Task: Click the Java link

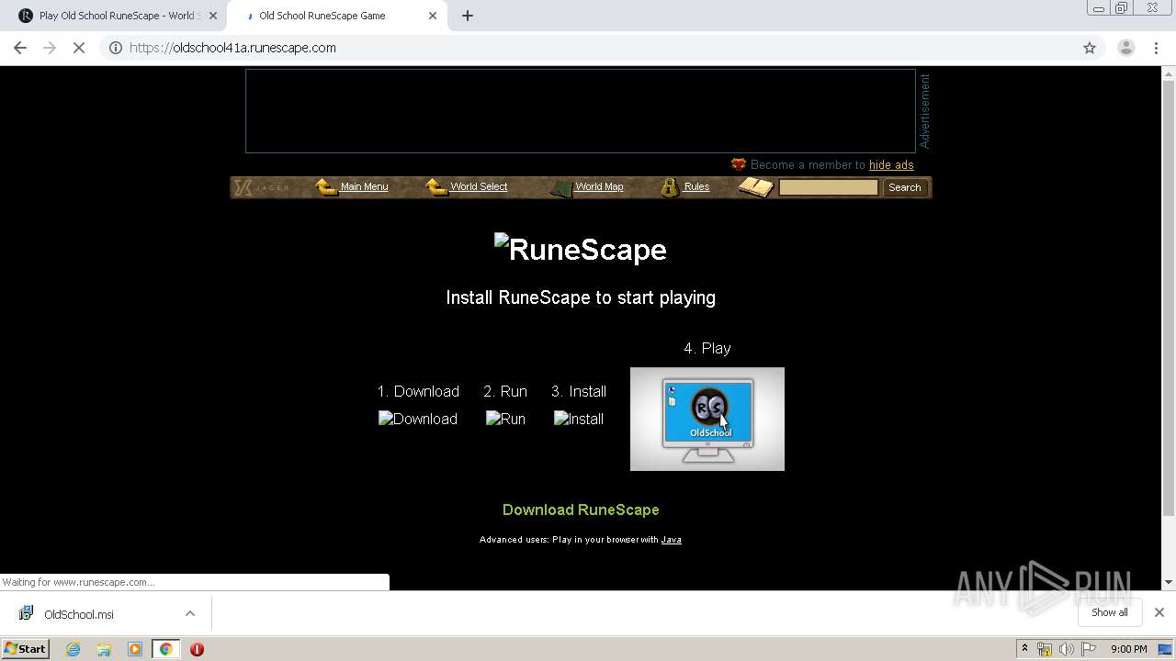Action: click(x=672, y=540)
